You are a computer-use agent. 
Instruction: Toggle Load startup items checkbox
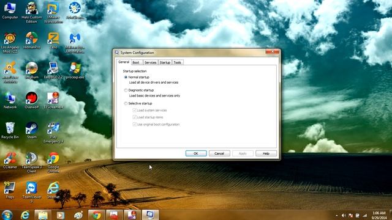(148, 117)
